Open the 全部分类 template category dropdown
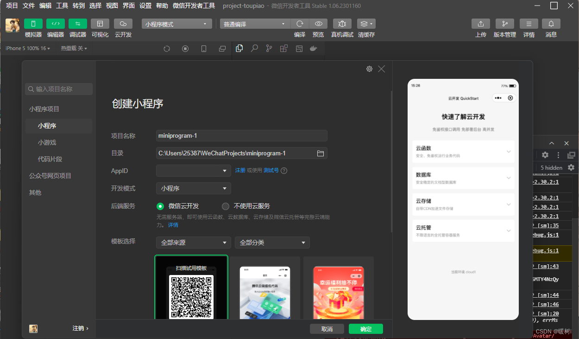 pyautogui.click(x=272, y=243)
